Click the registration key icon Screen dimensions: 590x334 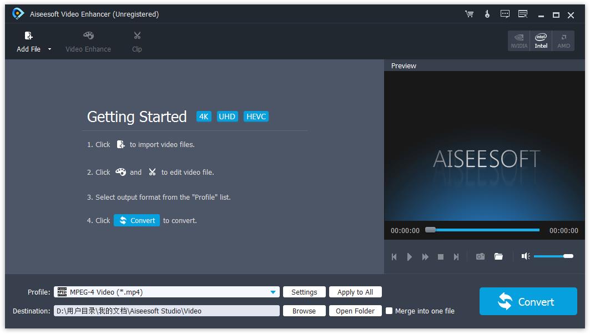[487, 14]
